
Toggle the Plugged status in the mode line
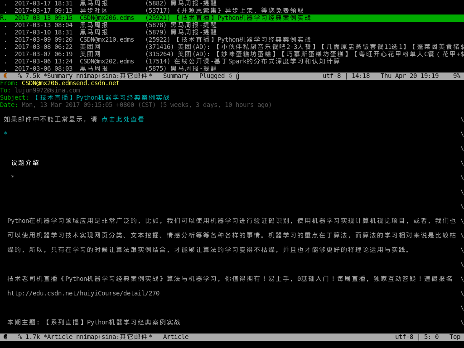pyautogui.click(x=212, y=76)
